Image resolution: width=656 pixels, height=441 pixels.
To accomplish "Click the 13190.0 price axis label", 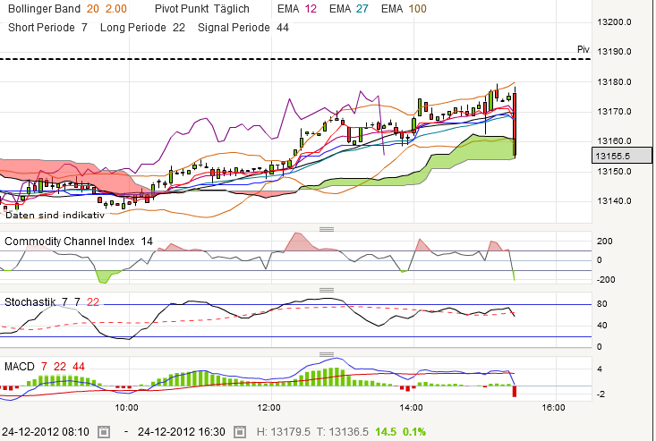I will click(614, 52).
